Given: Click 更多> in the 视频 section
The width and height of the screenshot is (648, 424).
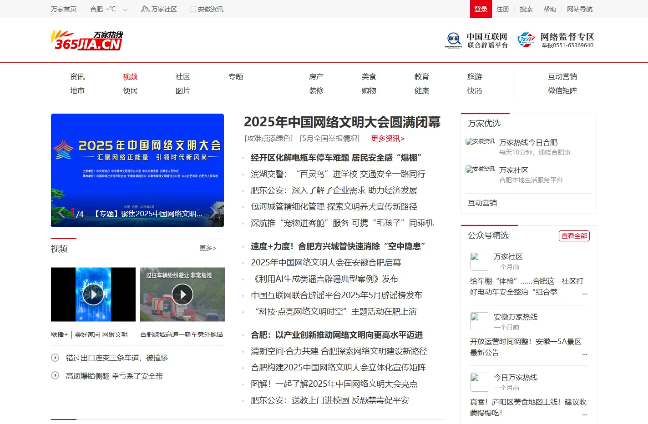Looking at the screenshot, I should click(x=208, y=248).
